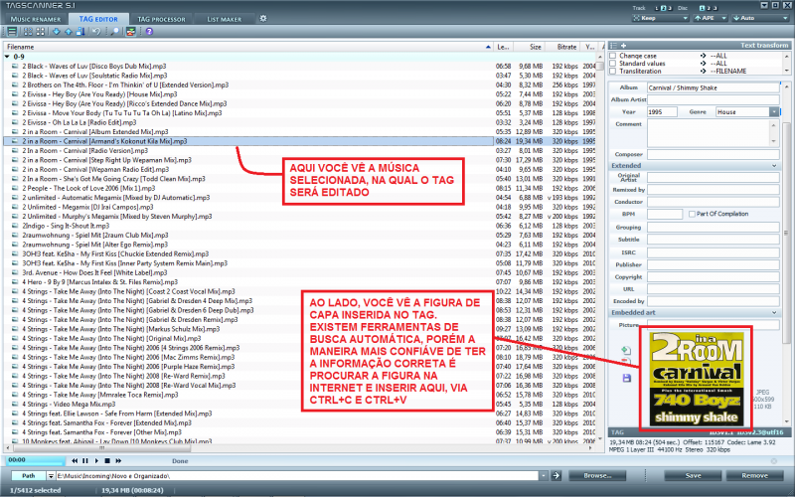Click the Year field showing 1995
Viewport: 795px width, 497px height.
tap(662, 112)
